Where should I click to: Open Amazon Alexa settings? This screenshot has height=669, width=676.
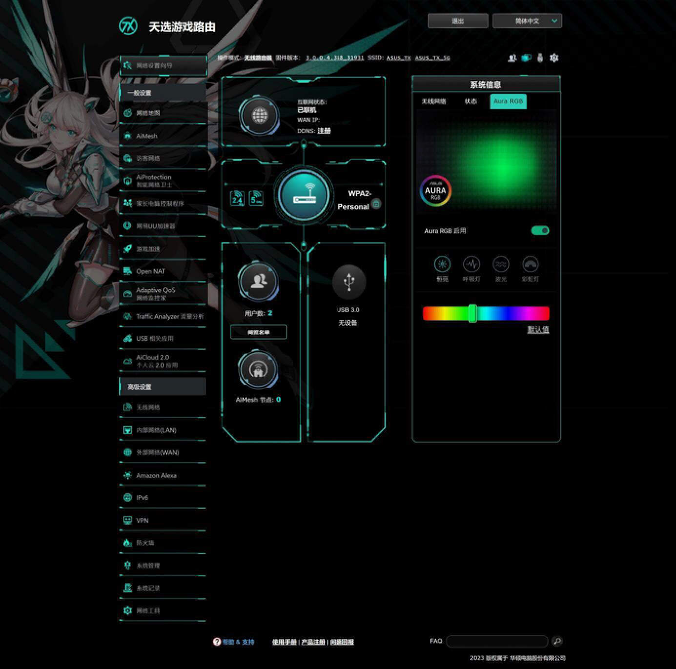[163, 475]
